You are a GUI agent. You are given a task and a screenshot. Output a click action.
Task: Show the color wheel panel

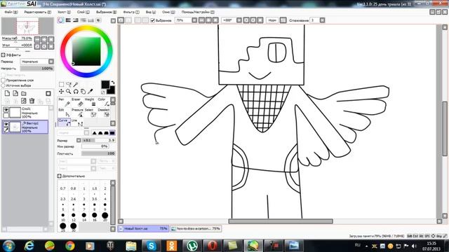(x=60, y=20)
